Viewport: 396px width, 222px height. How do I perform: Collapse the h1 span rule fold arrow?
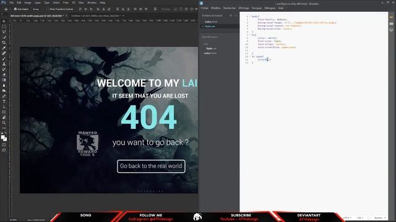tap(250, 57)
